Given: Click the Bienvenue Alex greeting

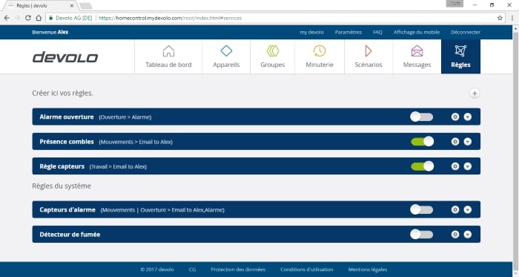Looking at the screenshot, I should (x=50, y=32).
